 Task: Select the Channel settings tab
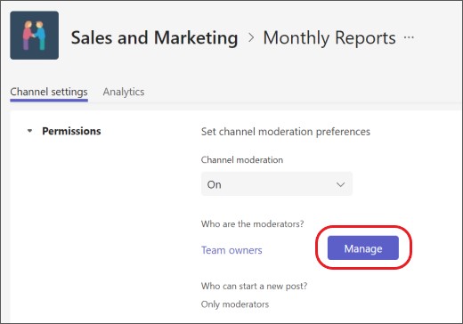[49, 93]
